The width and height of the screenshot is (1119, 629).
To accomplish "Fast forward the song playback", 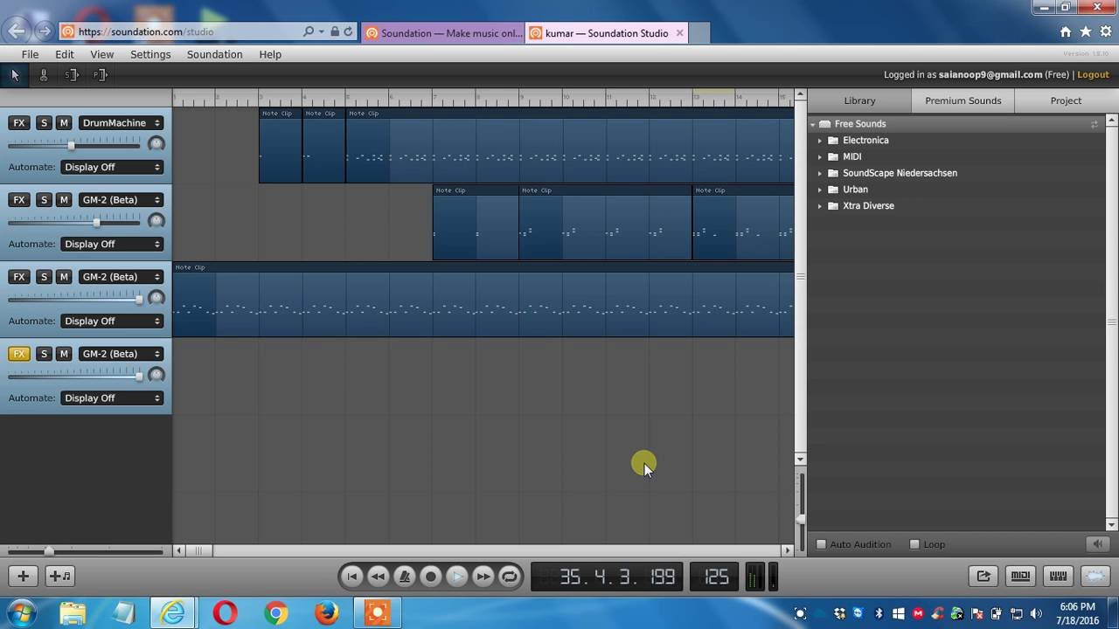I will pyautogui.click(x=483, y=576).
